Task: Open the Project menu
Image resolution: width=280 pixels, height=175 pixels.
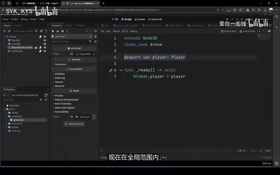Action: [x=15, y=19]
